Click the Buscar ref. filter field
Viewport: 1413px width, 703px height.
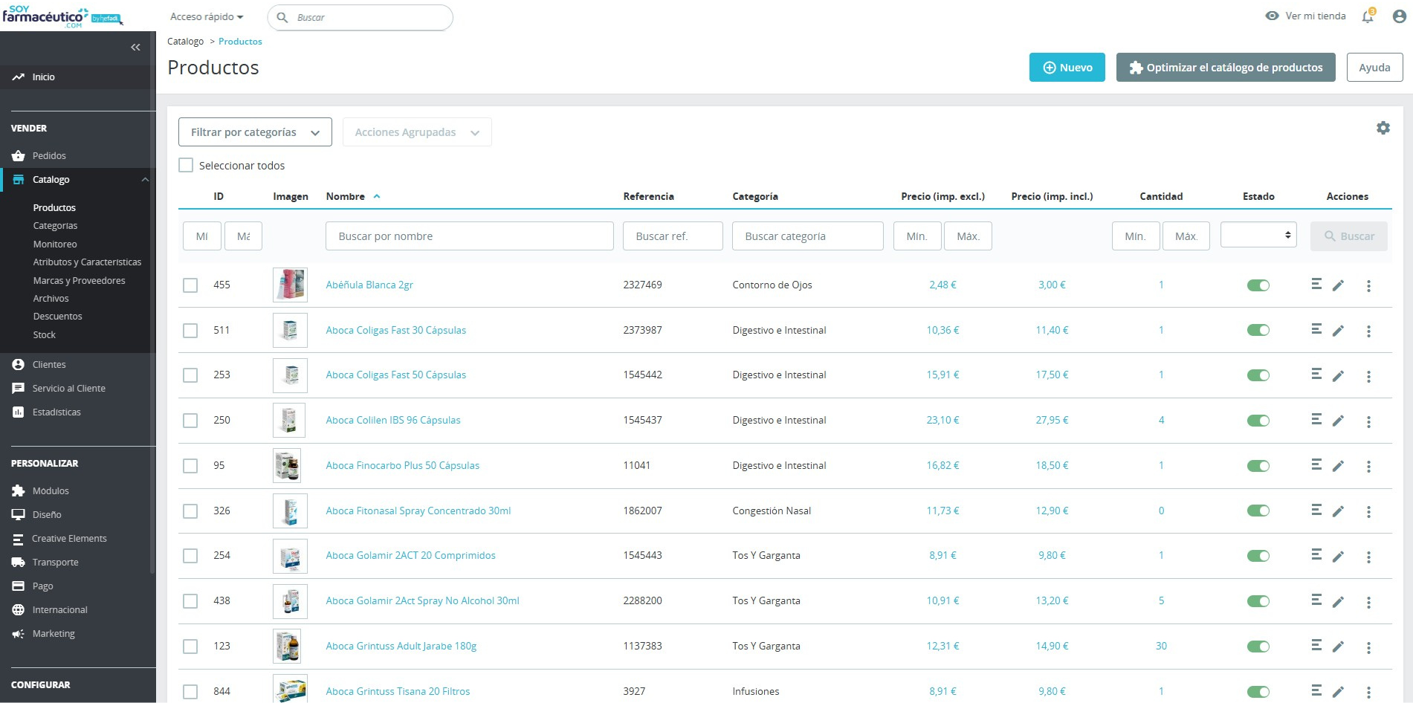pyautogui.click(x=673, y=236)
